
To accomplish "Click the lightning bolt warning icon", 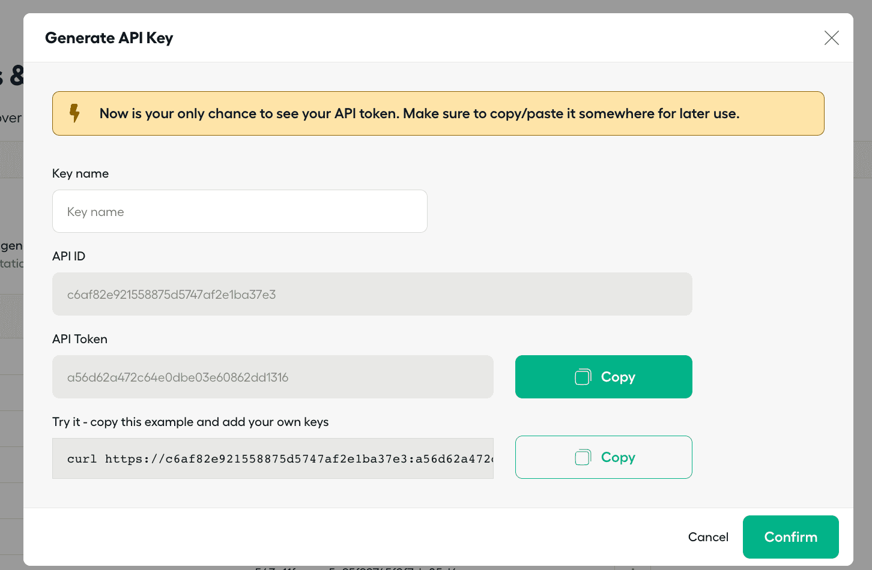I will click(74, 113).
